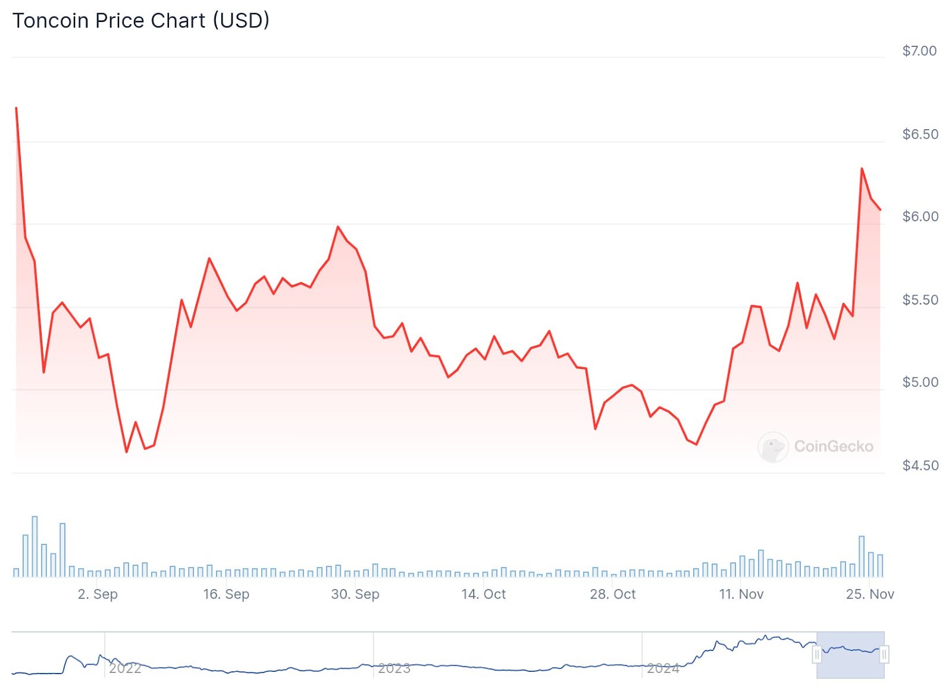Click the 25. Nov date label
This screenshot has width=952, height=695.
[870, 594]
